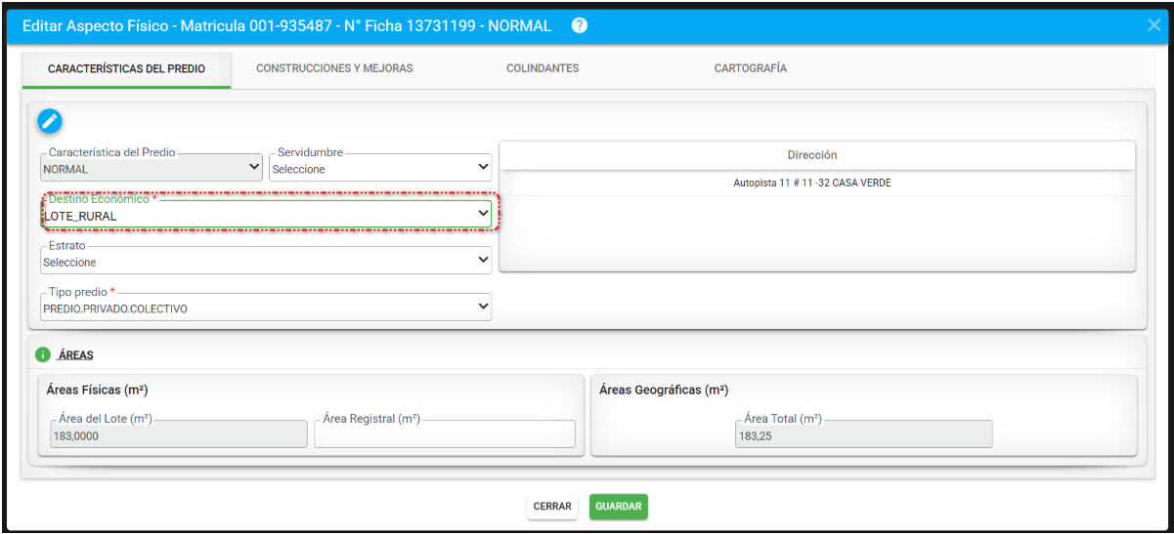This screenshot has width=1174, height=534.
Task: Open the help question mark icon
Action: click(x=580, y=25)
